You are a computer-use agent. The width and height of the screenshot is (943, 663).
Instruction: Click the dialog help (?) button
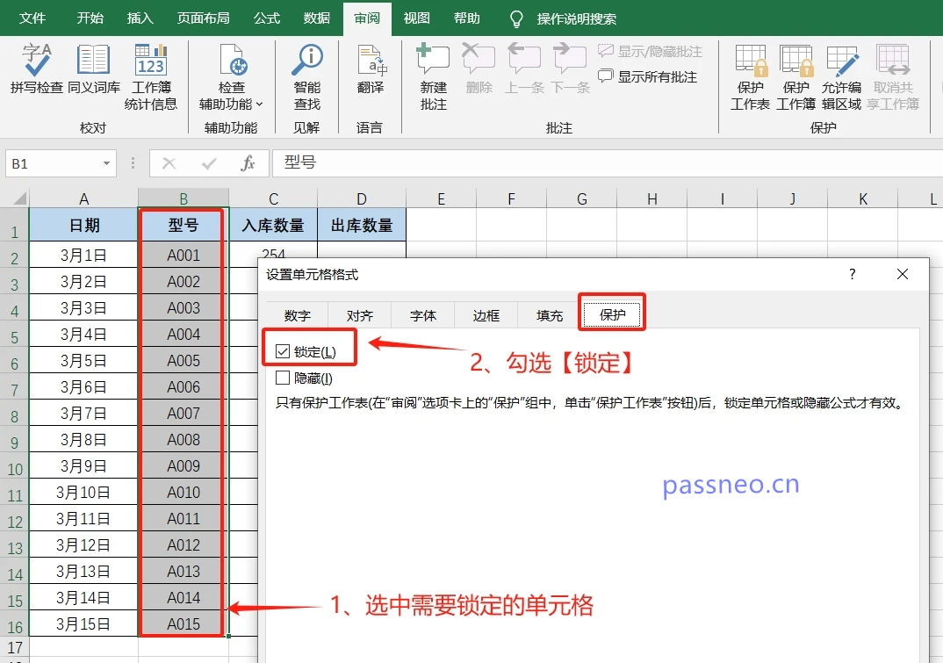[851, 275]
